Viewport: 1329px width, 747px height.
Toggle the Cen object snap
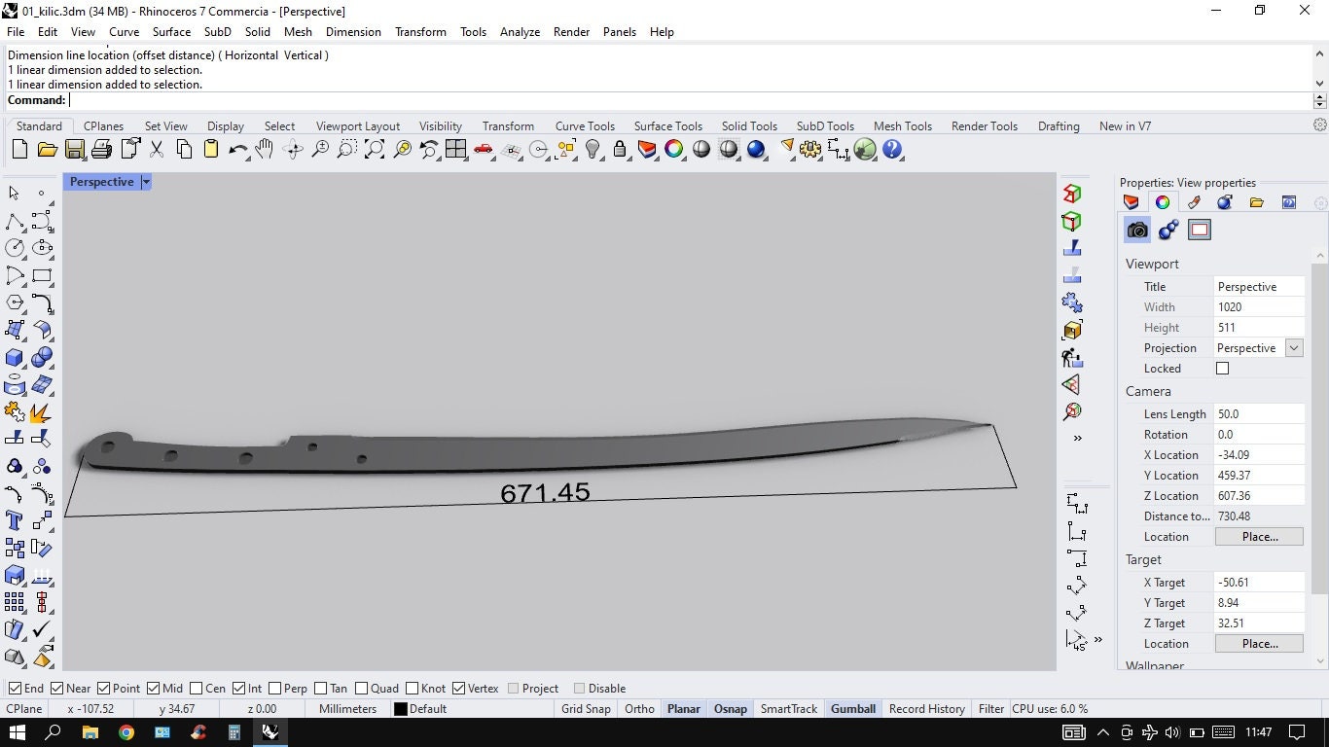click(198, 688)
